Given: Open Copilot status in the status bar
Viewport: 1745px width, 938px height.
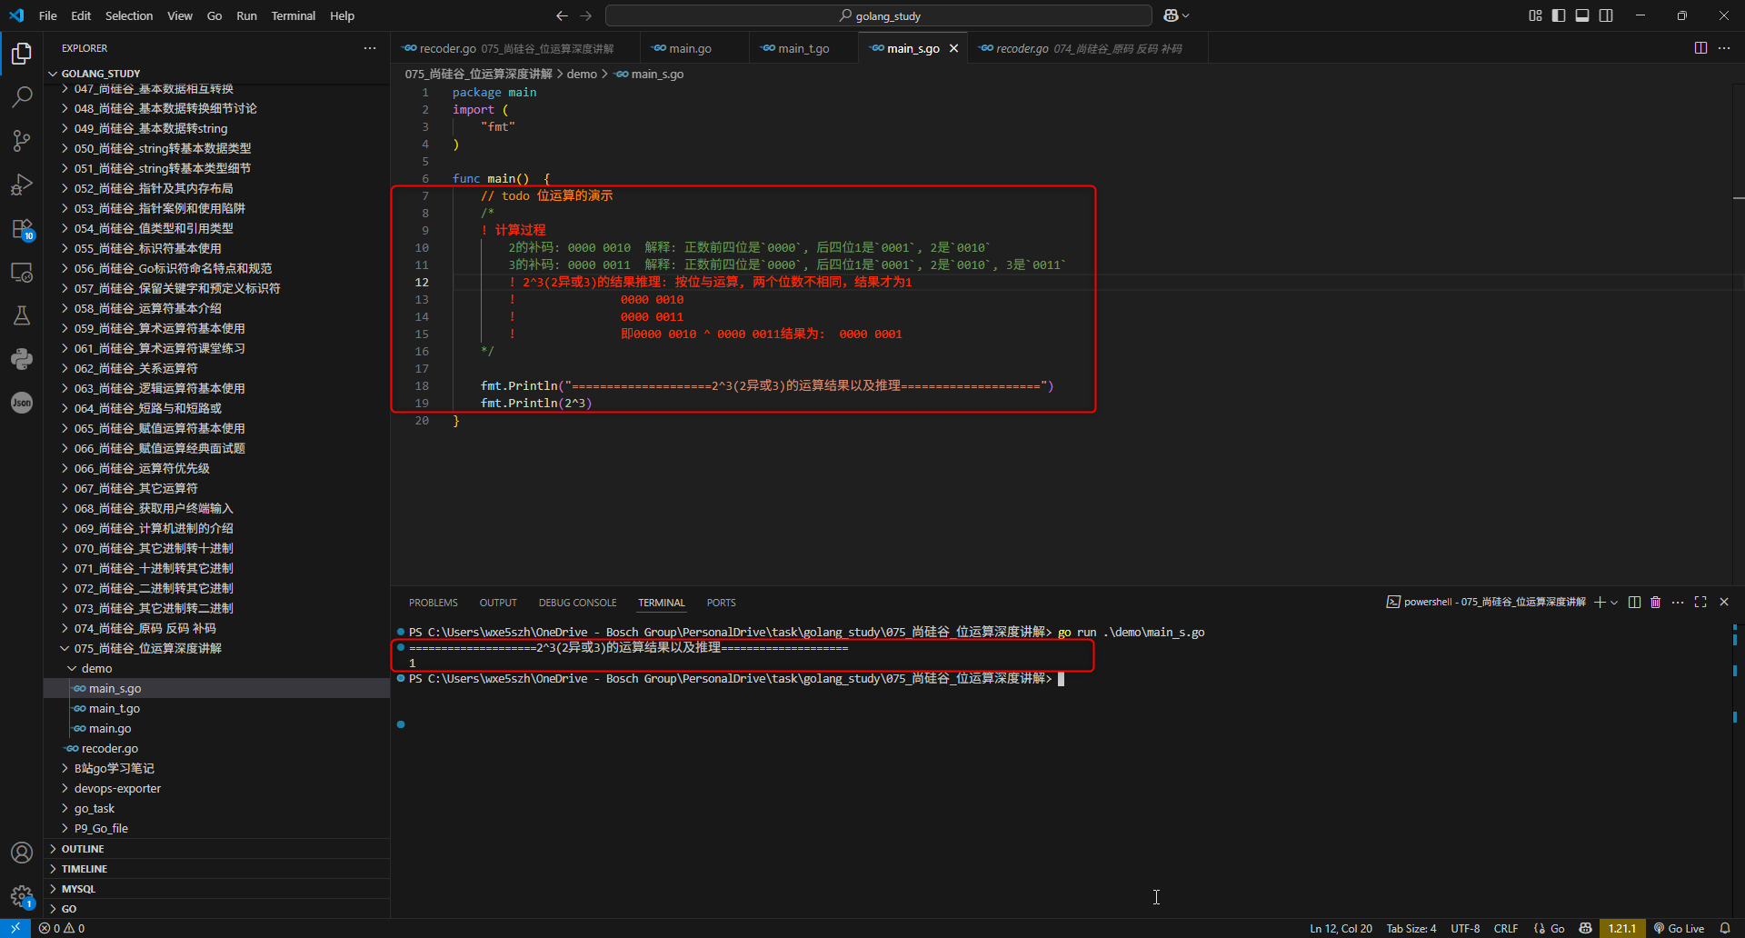Looking at the screenshot, I should click(x=1586, y=928).
